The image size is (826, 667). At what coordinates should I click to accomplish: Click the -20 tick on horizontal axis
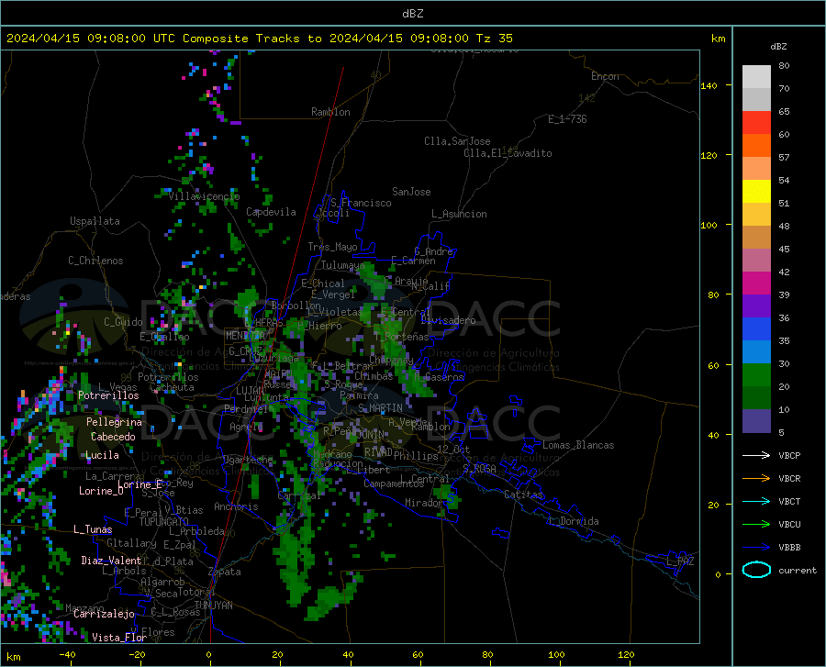[137, 655]
